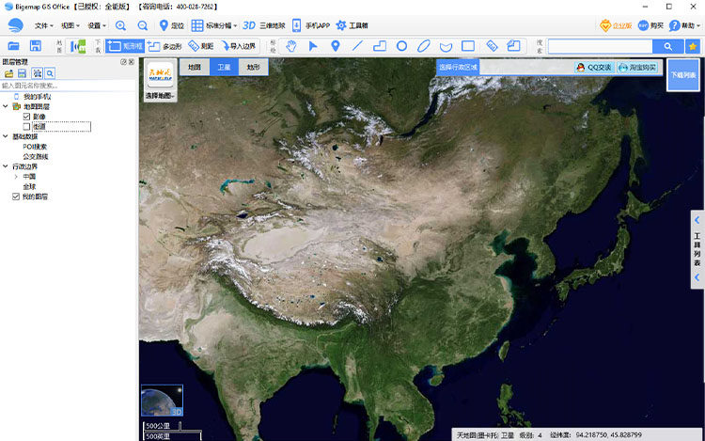Screen dimensions: 705x441
Task: Open the 工具箱 toolbox
Action: pyautogui.click(x=352, y=25)
